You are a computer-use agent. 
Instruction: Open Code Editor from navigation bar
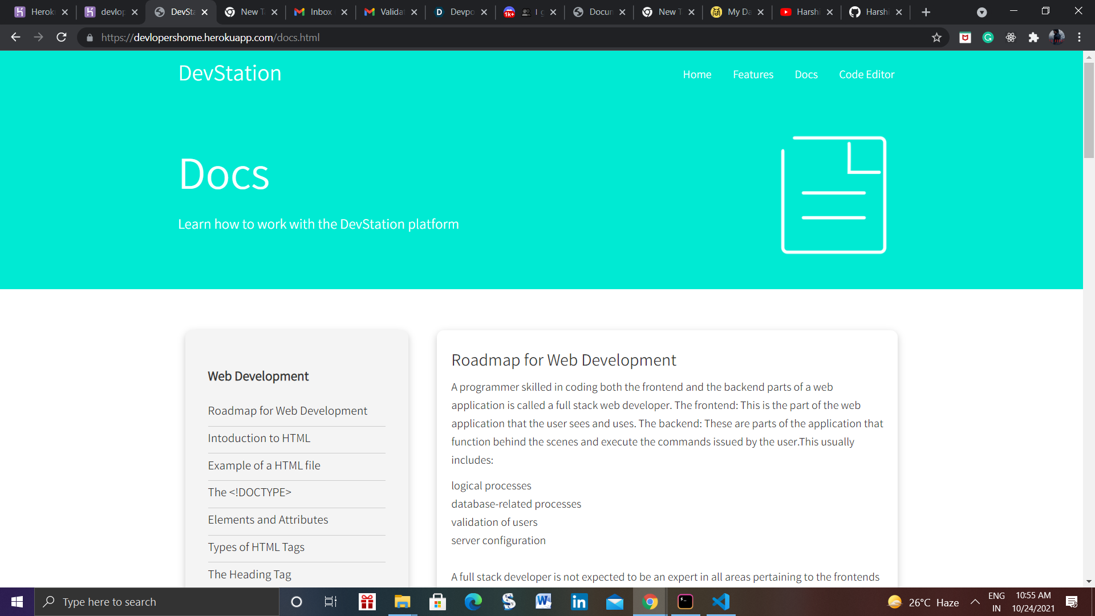tap(866, 75)
